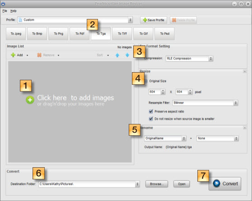Toggle the Original Size checkbox

click(x=146, y=81)
